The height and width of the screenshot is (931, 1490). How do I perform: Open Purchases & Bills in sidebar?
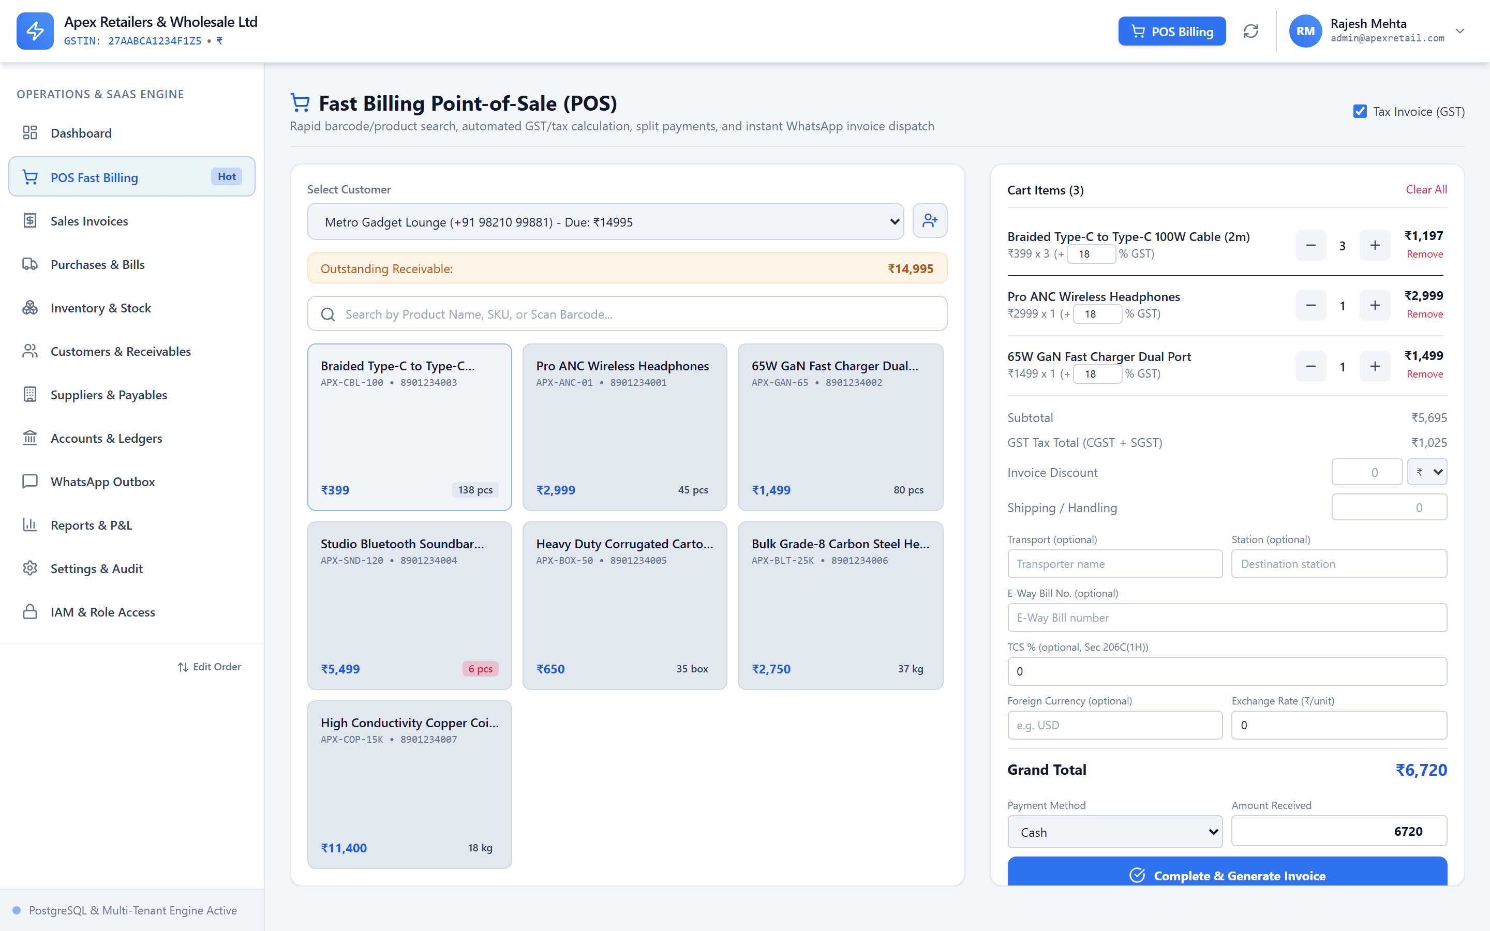click(x=132, y=264)
